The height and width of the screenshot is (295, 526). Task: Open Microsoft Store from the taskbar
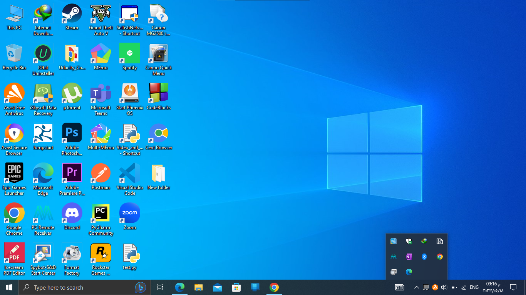236,287
